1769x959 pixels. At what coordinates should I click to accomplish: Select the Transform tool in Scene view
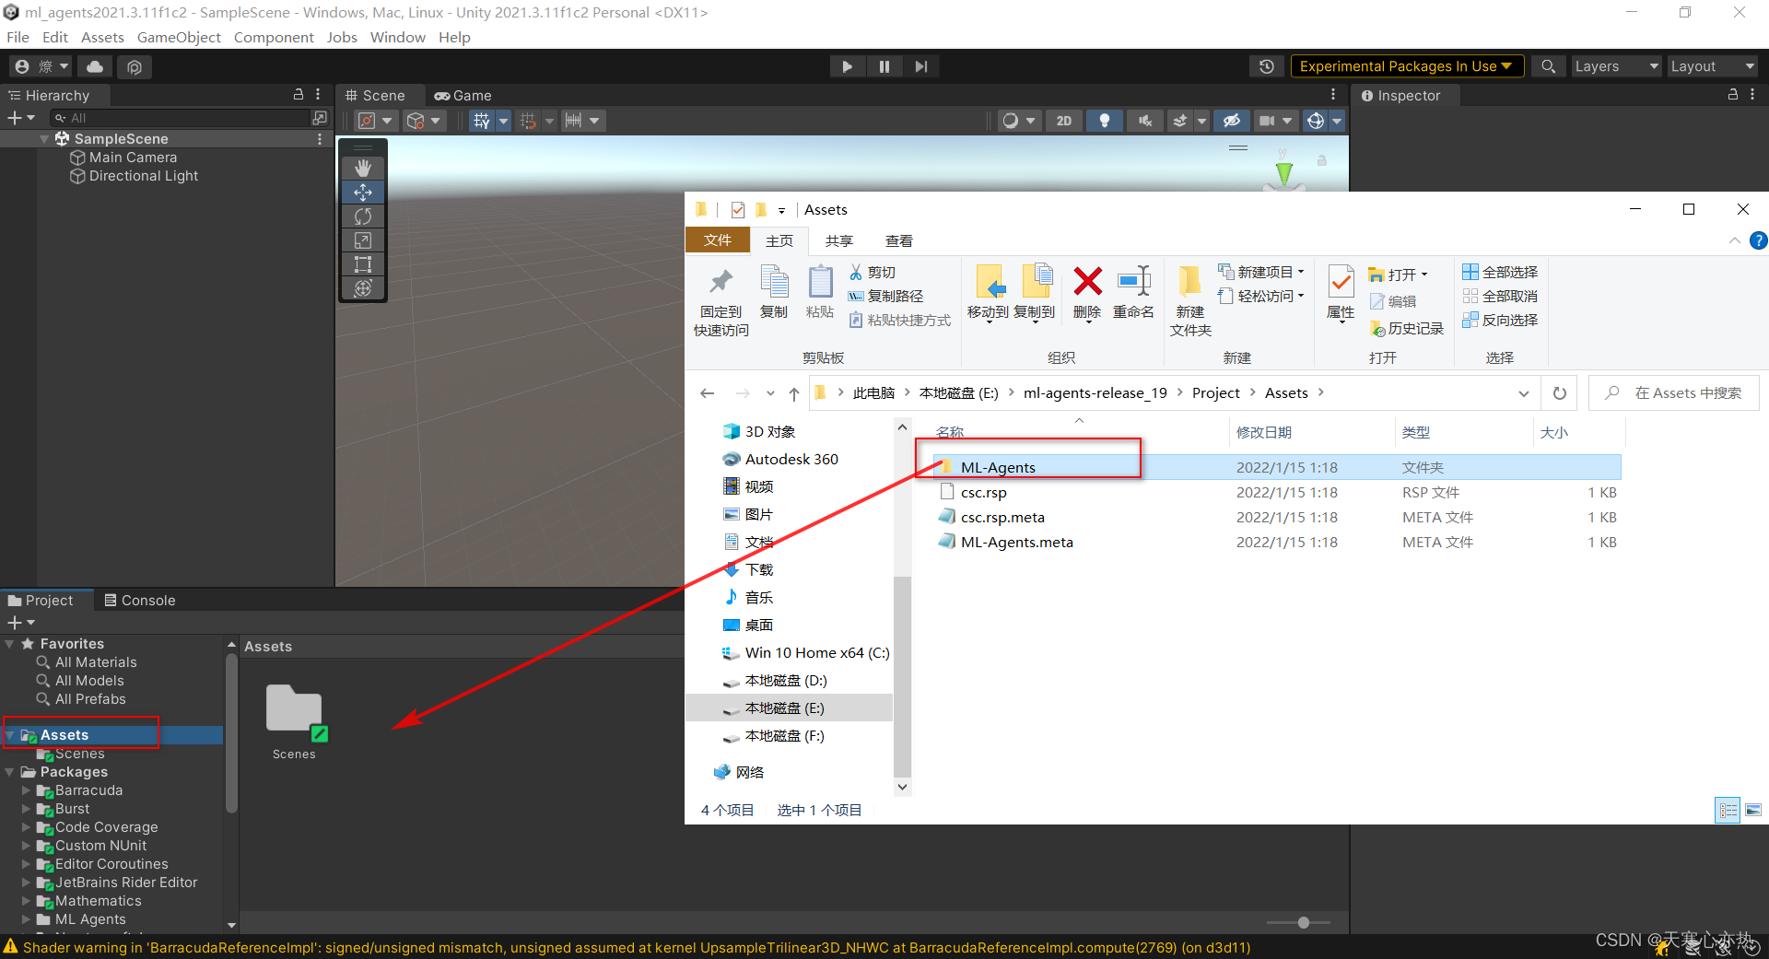(363, 288)
